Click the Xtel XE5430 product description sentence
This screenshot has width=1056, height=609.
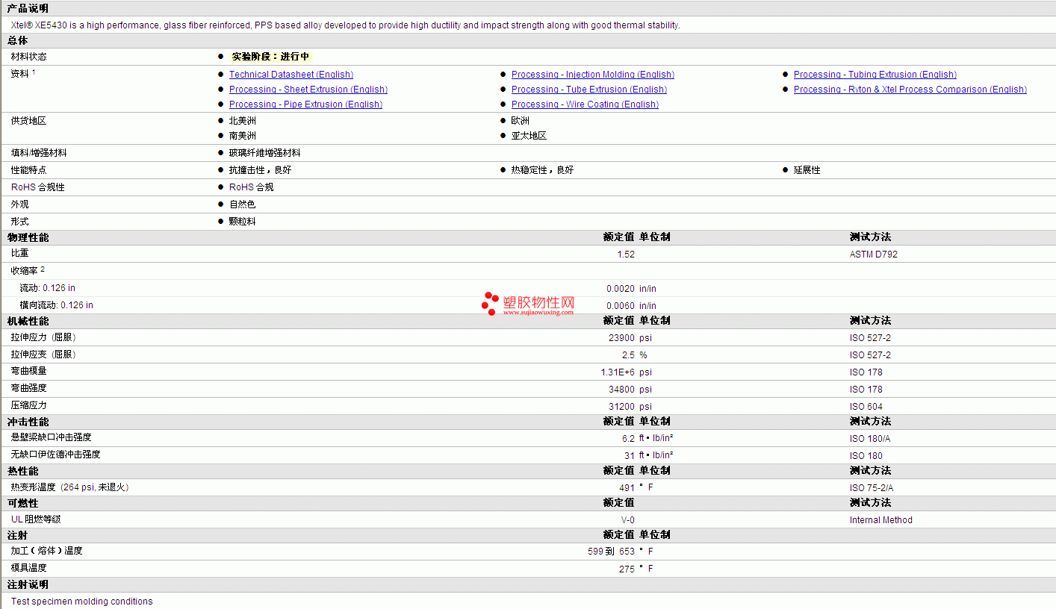(x=346, y=25)
